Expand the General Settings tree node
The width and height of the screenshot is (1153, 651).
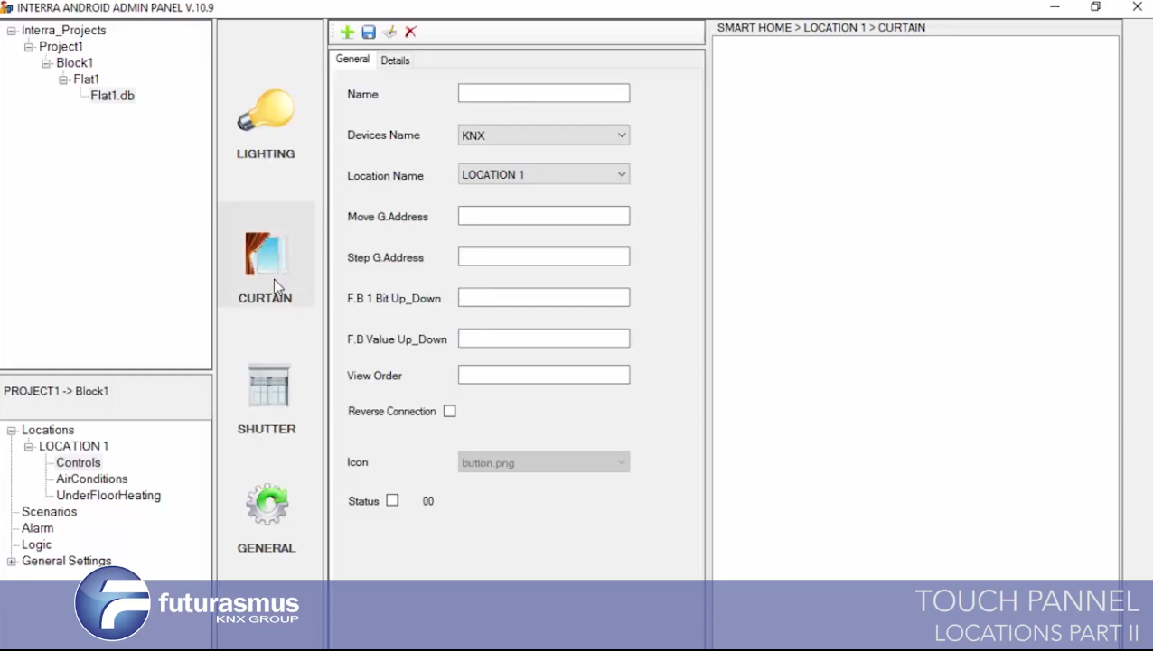pos(12,562)
